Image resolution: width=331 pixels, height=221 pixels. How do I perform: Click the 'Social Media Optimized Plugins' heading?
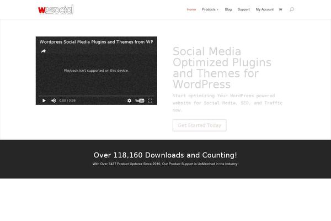click(222, 67)
